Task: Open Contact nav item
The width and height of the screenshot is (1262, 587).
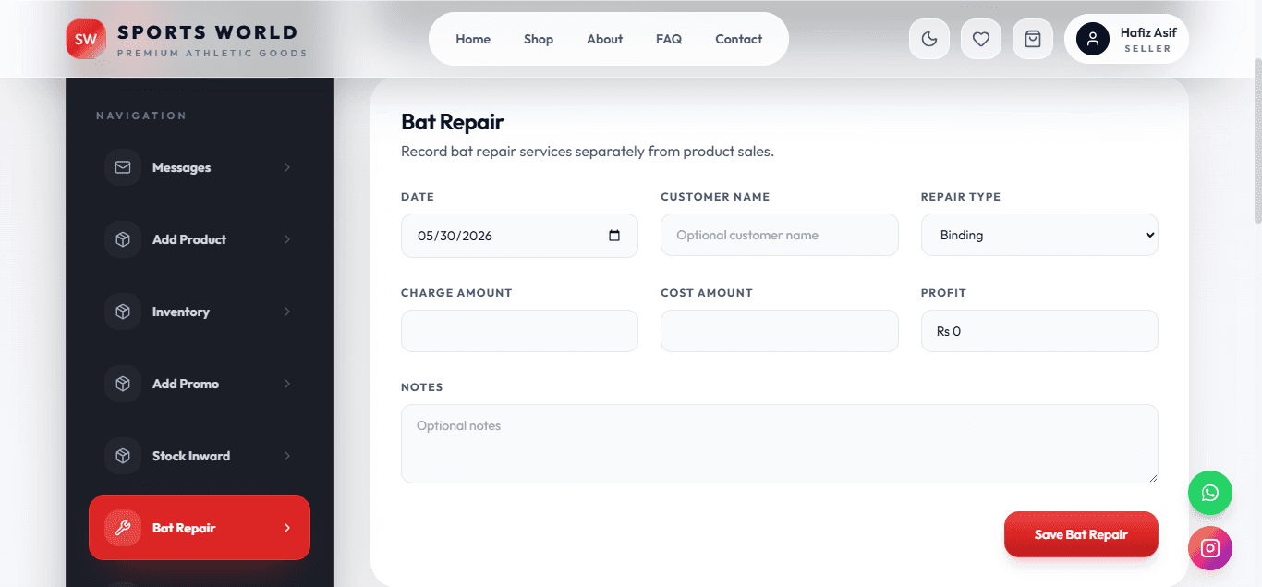Action: pos(739,39)
